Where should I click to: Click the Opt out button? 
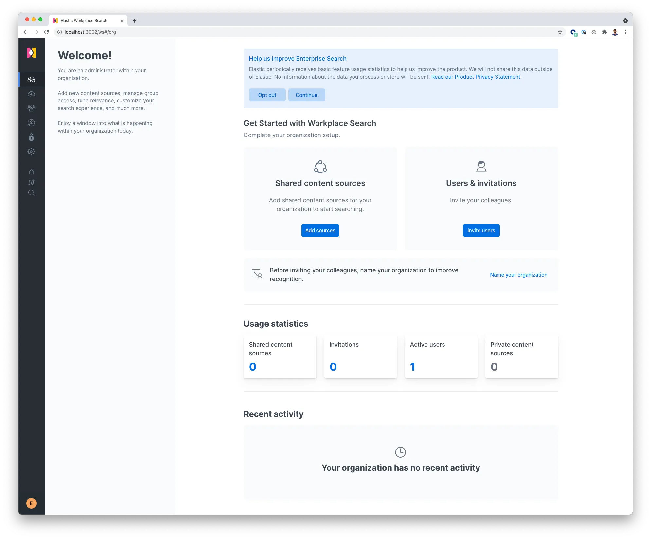point(267,95)
